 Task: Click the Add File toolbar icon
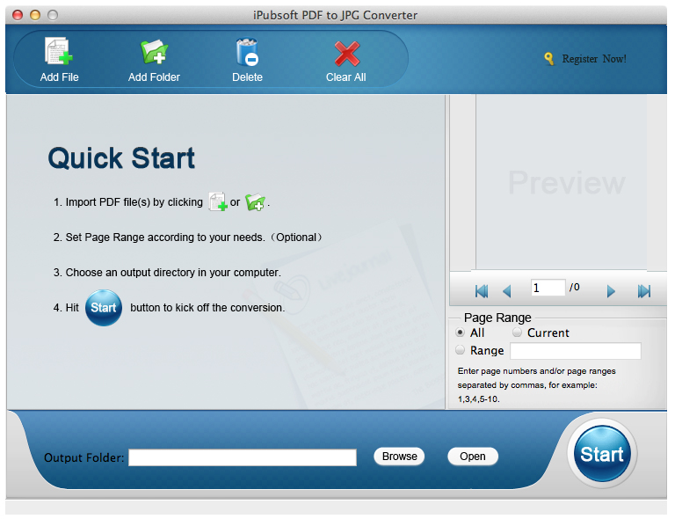[x=59, y=51]
